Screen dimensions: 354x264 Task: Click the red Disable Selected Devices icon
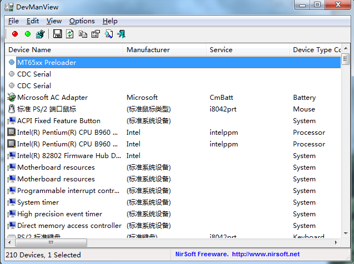point(15,34)
